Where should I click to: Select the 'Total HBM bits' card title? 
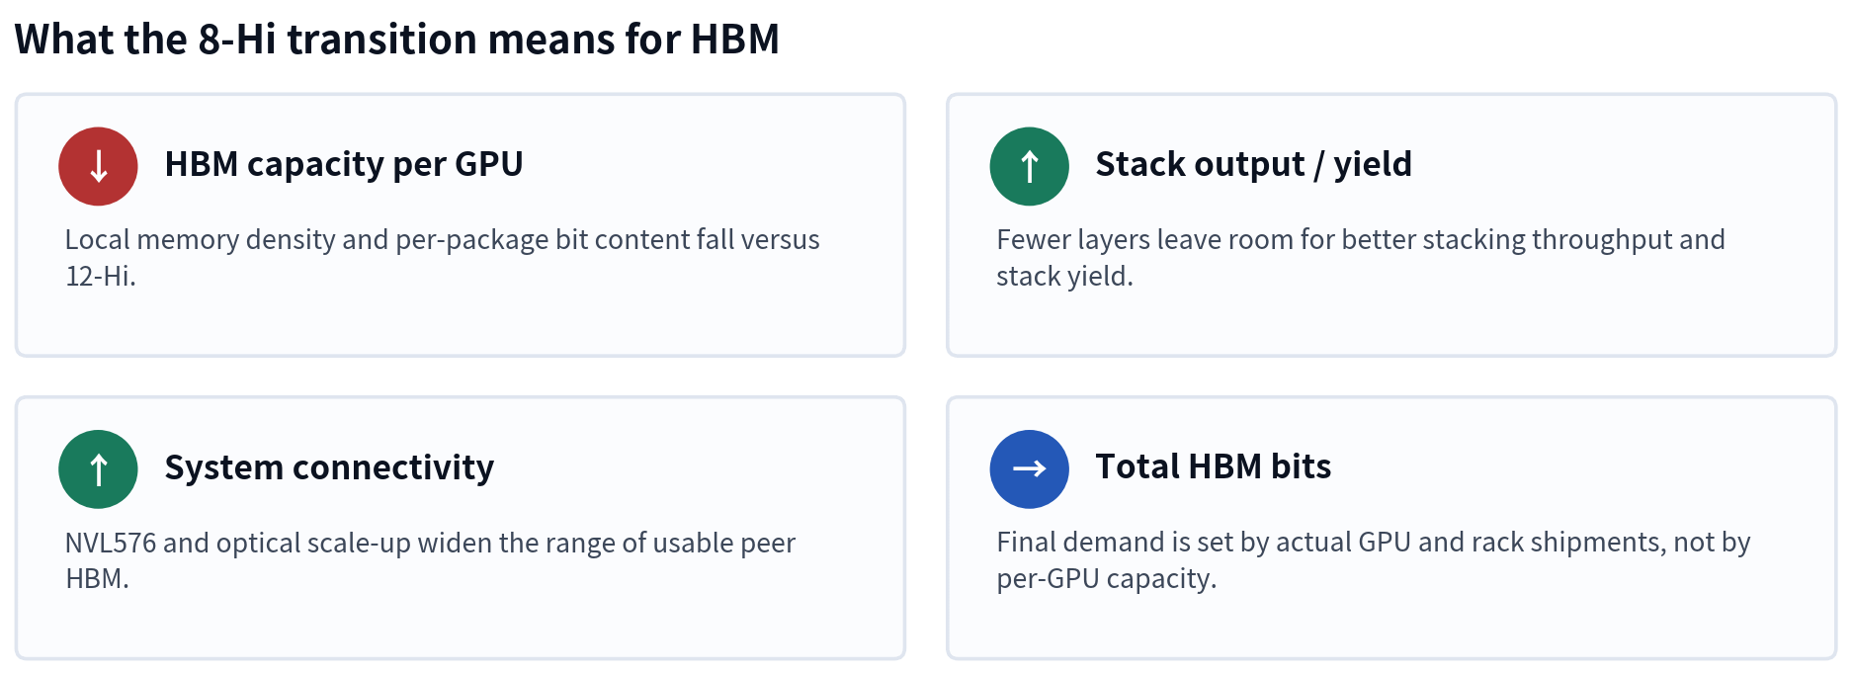[x=1213, y=465]
